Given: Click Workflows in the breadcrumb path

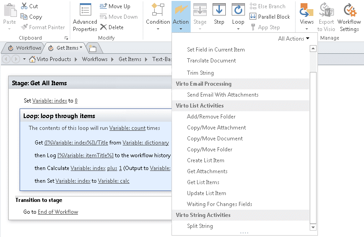Looking at the screenshot, I should (95, 59).
